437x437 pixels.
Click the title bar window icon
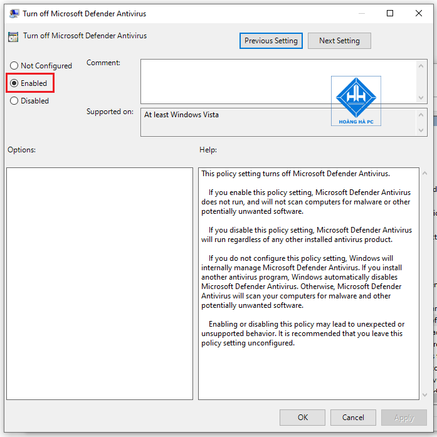14,13
